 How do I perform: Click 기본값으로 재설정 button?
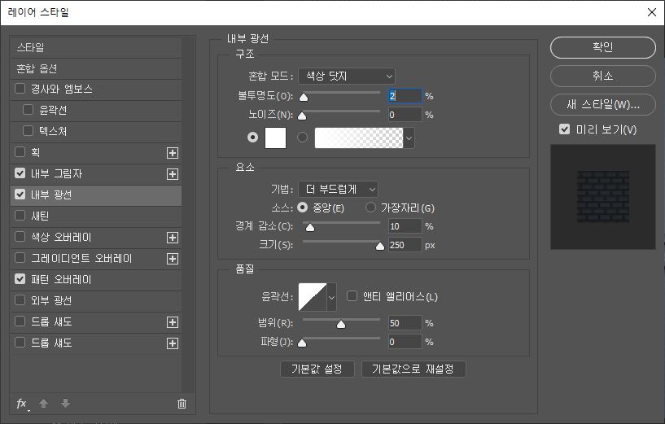pyautogui.click(x=413, y=369)
